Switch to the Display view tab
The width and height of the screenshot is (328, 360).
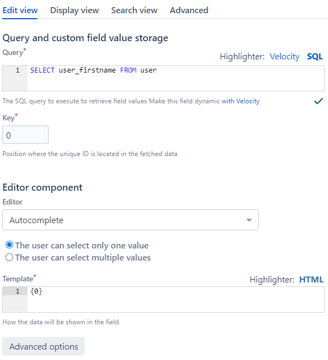pos(74,10)
